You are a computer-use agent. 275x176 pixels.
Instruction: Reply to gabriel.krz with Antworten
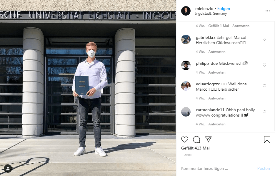click(x=217, y=52)
